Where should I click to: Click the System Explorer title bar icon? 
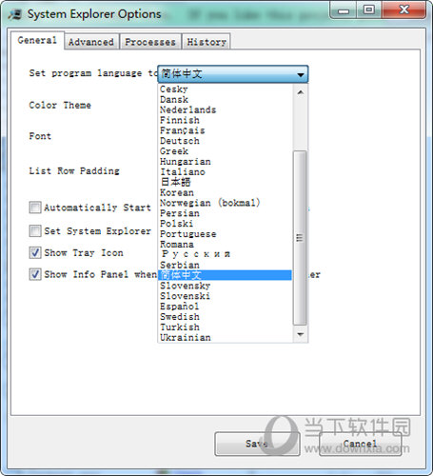(x=14, y=14)
